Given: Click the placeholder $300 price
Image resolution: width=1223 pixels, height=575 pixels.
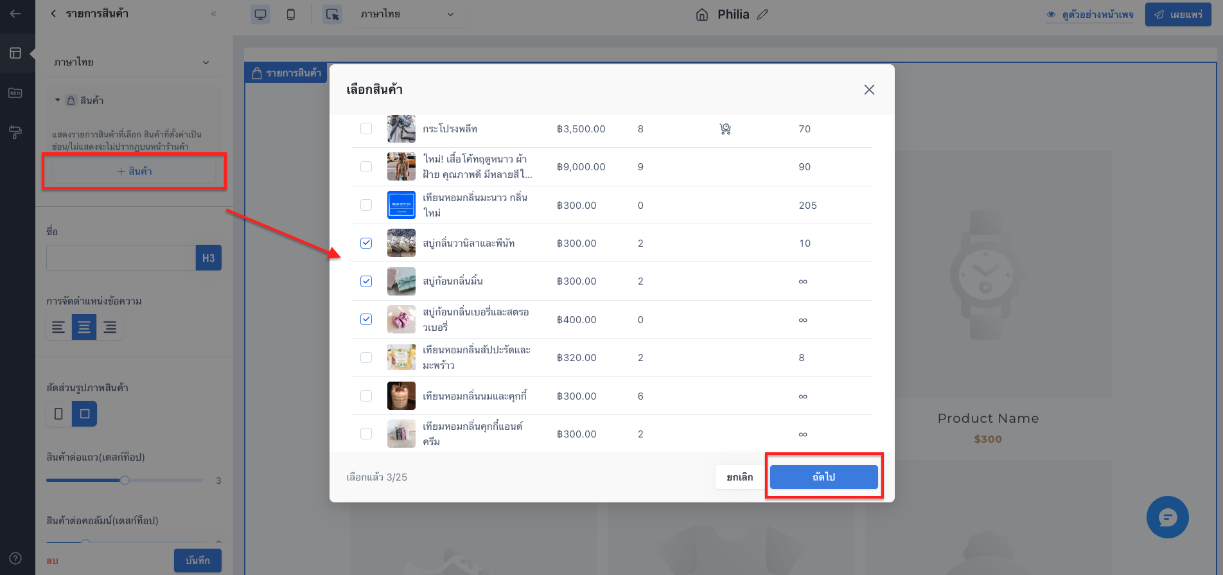Looking at the screenshot, I should [x=988, y=439].
